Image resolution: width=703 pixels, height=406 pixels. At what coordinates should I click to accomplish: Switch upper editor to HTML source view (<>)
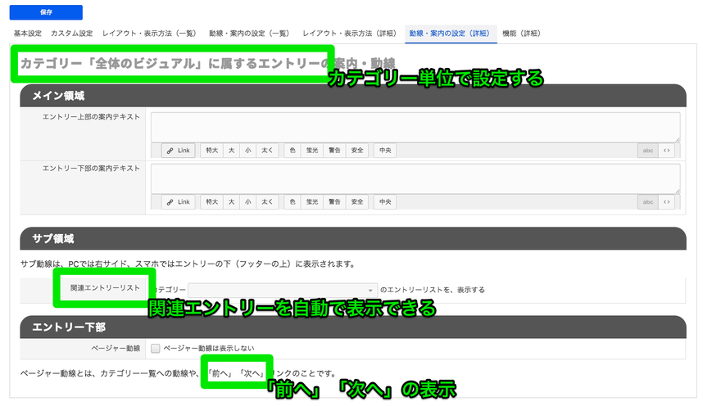point(667,151)
